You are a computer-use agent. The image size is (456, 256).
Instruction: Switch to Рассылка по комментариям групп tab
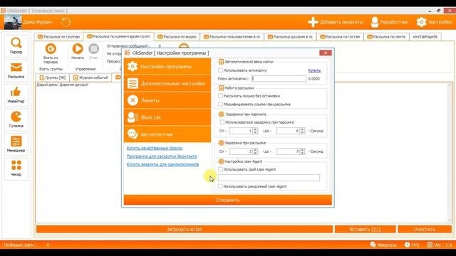pos(119,36)
